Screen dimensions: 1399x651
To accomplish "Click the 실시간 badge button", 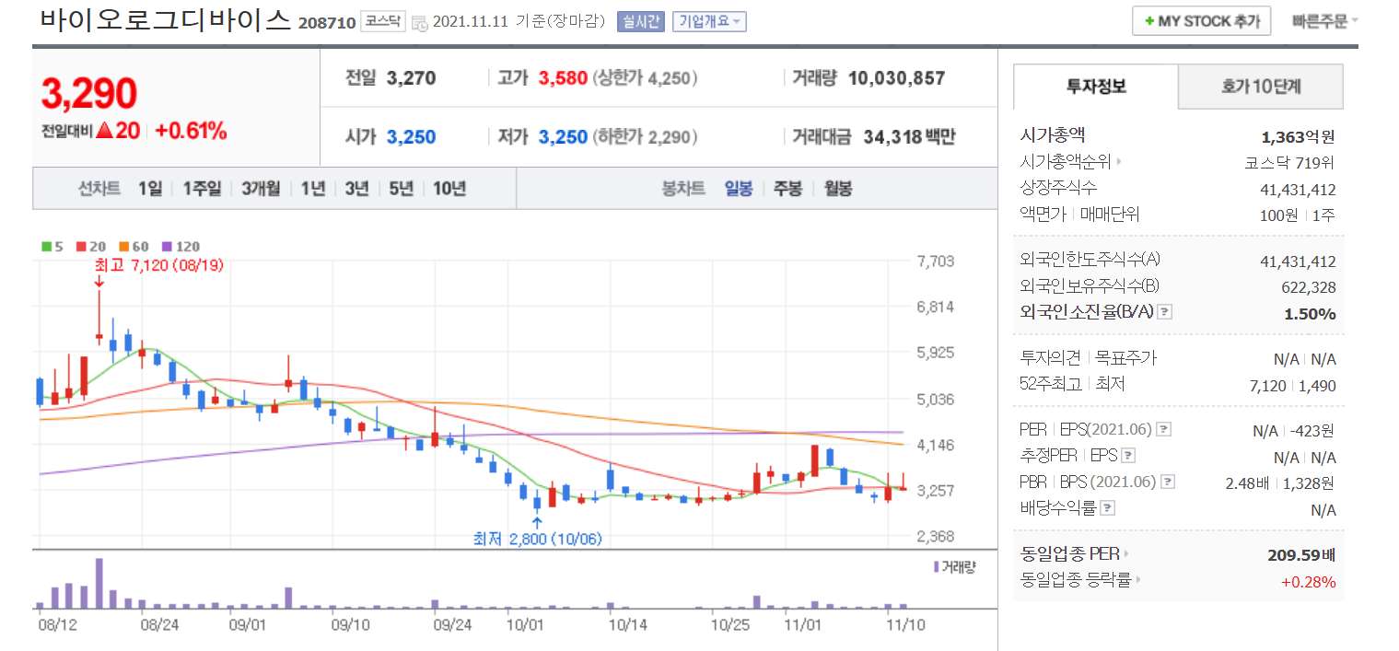I will coord(640,21).
